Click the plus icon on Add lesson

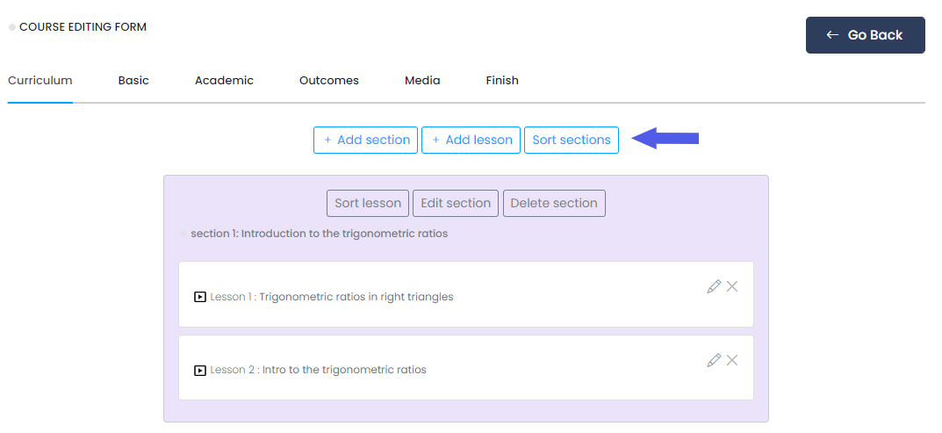pyautogui.click(x=435, y=140)
